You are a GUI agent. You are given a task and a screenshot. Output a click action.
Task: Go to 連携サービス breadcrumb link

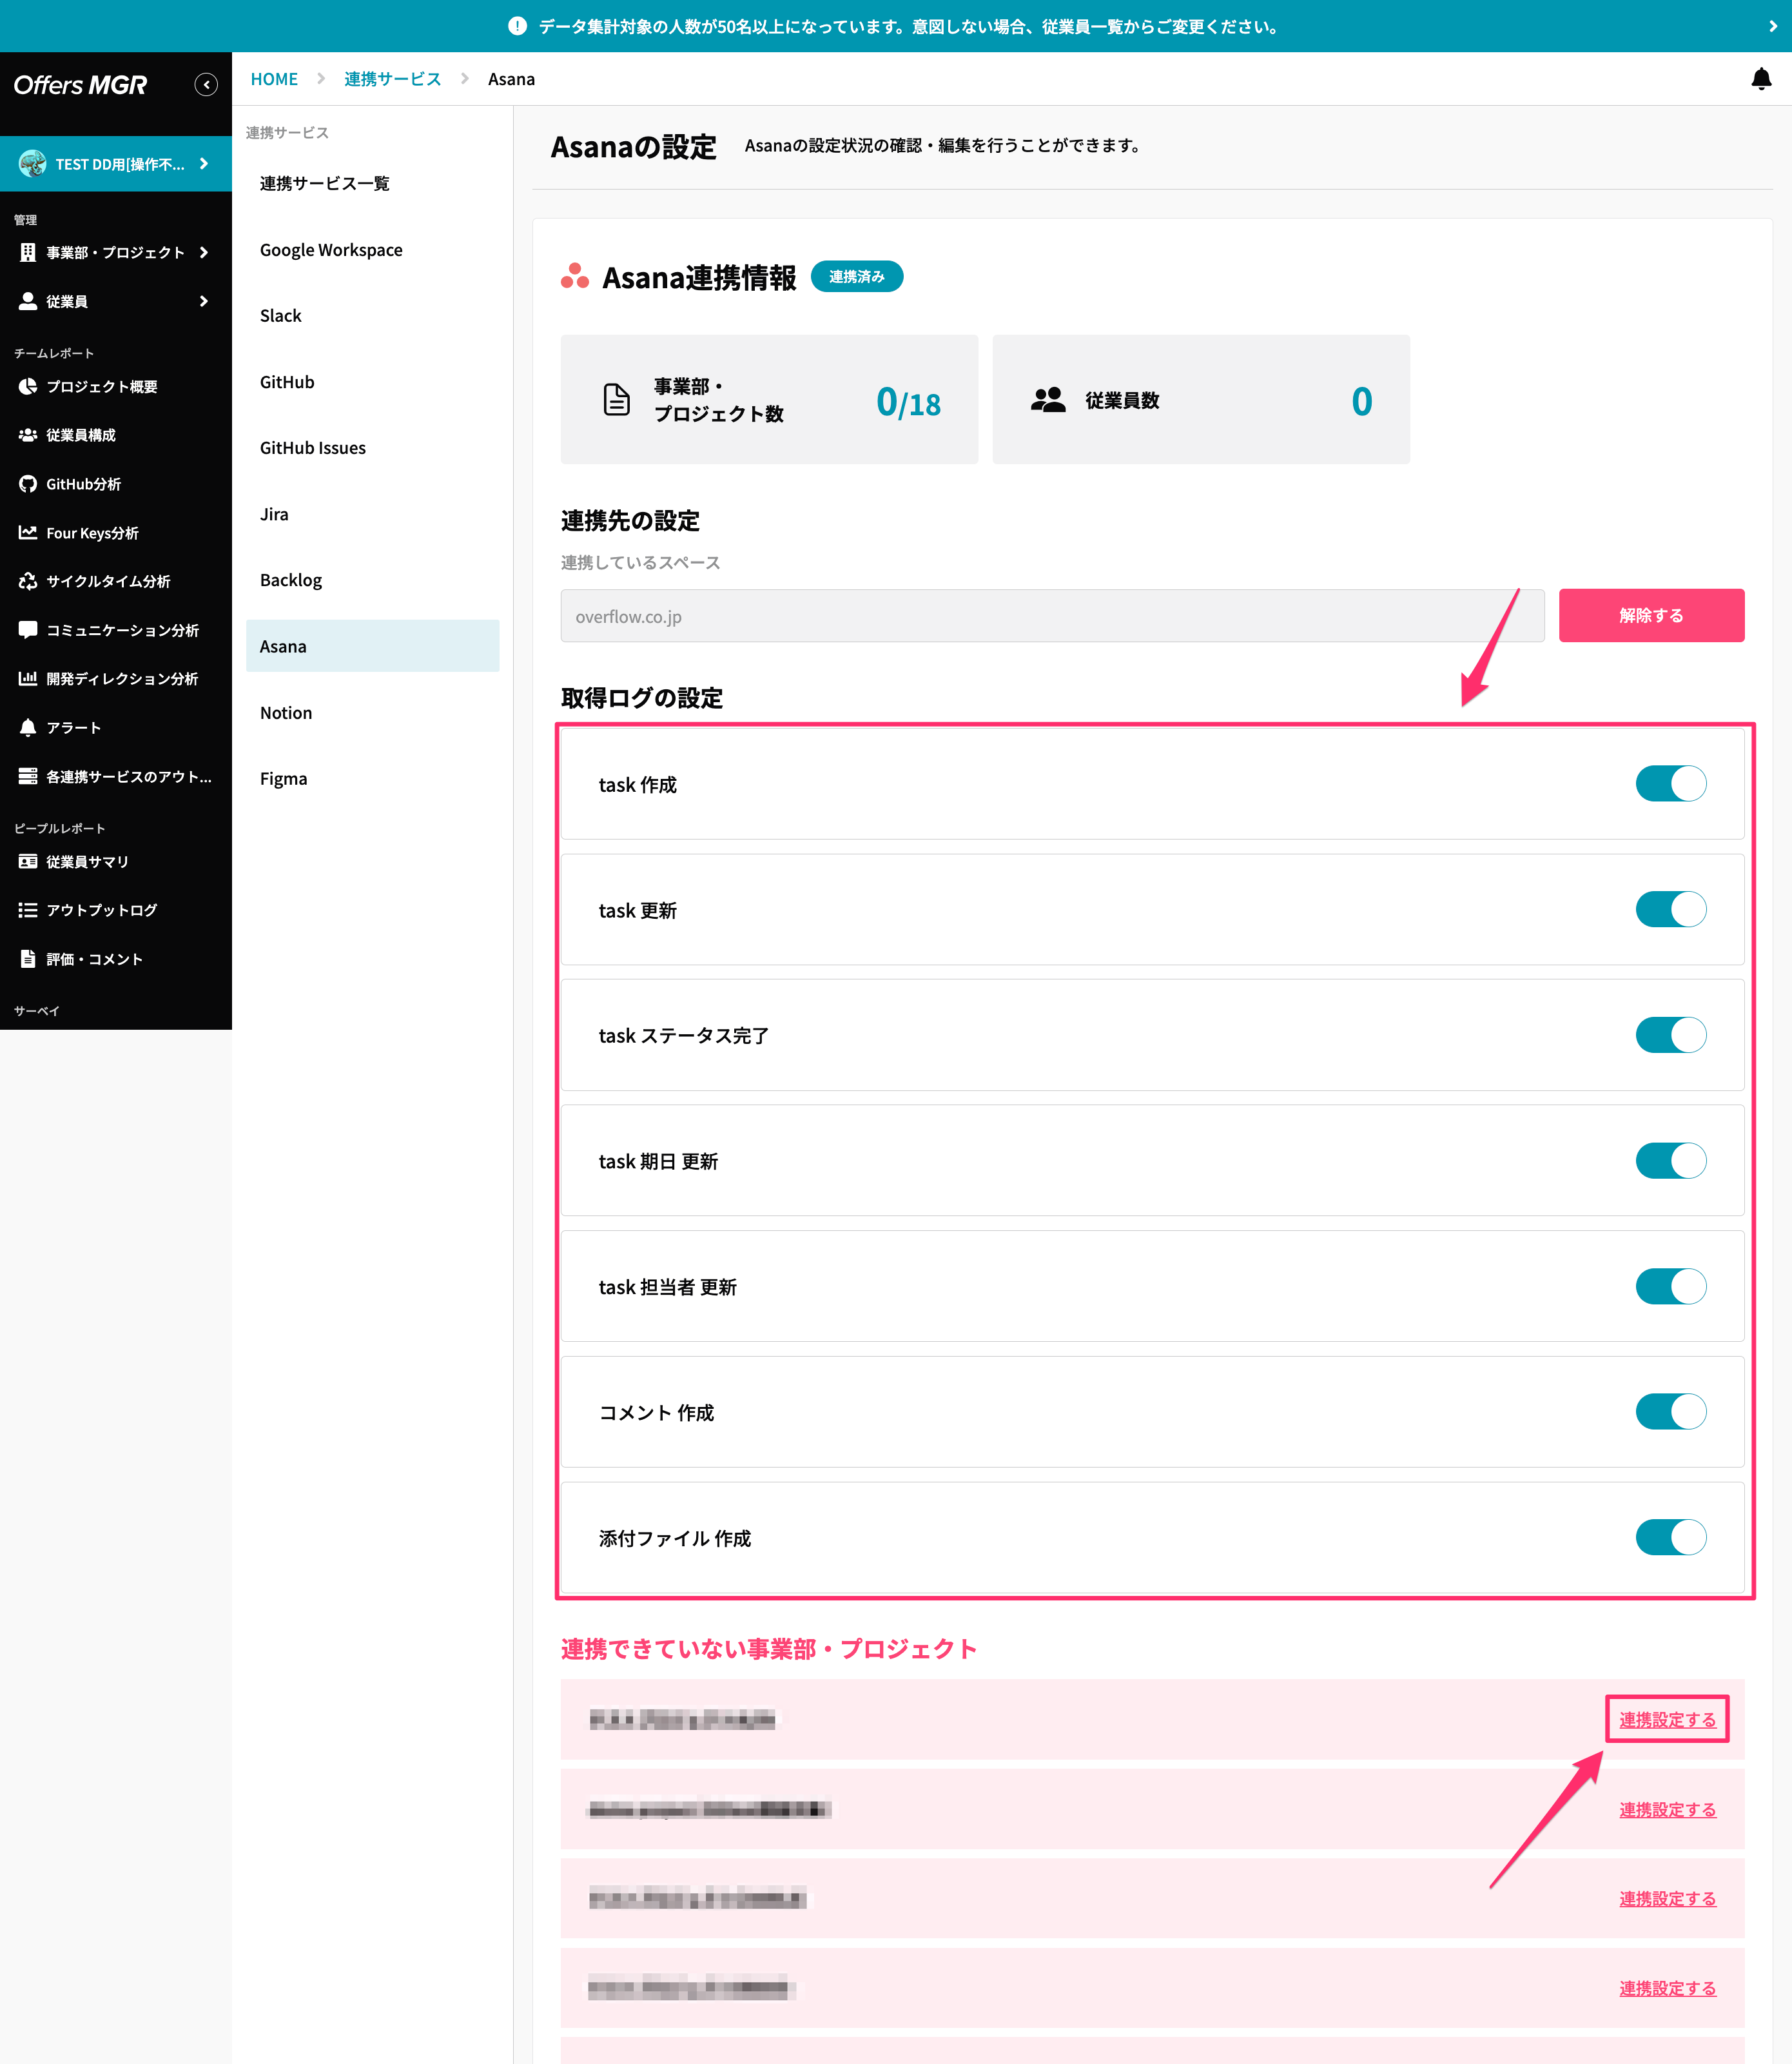(392, 79)
